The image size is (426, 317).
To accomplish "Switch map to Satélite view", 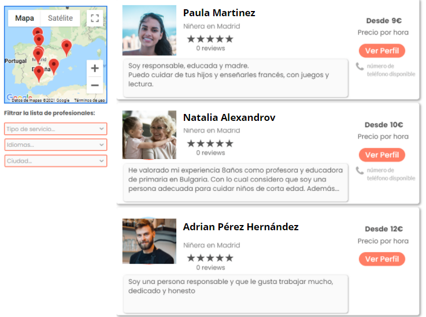I will coord(60,18).
